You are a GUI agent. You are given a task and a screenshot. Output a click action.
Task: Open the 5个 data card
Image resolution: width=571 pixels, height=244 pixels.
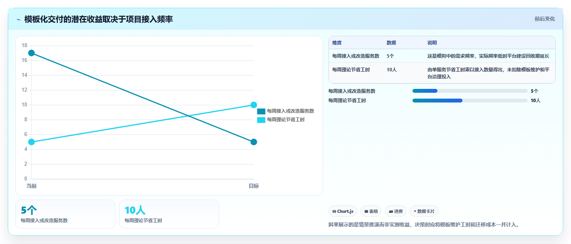[65, 214]
